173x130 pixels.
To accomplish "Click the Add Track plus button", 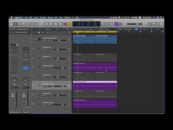I will 35,32.
